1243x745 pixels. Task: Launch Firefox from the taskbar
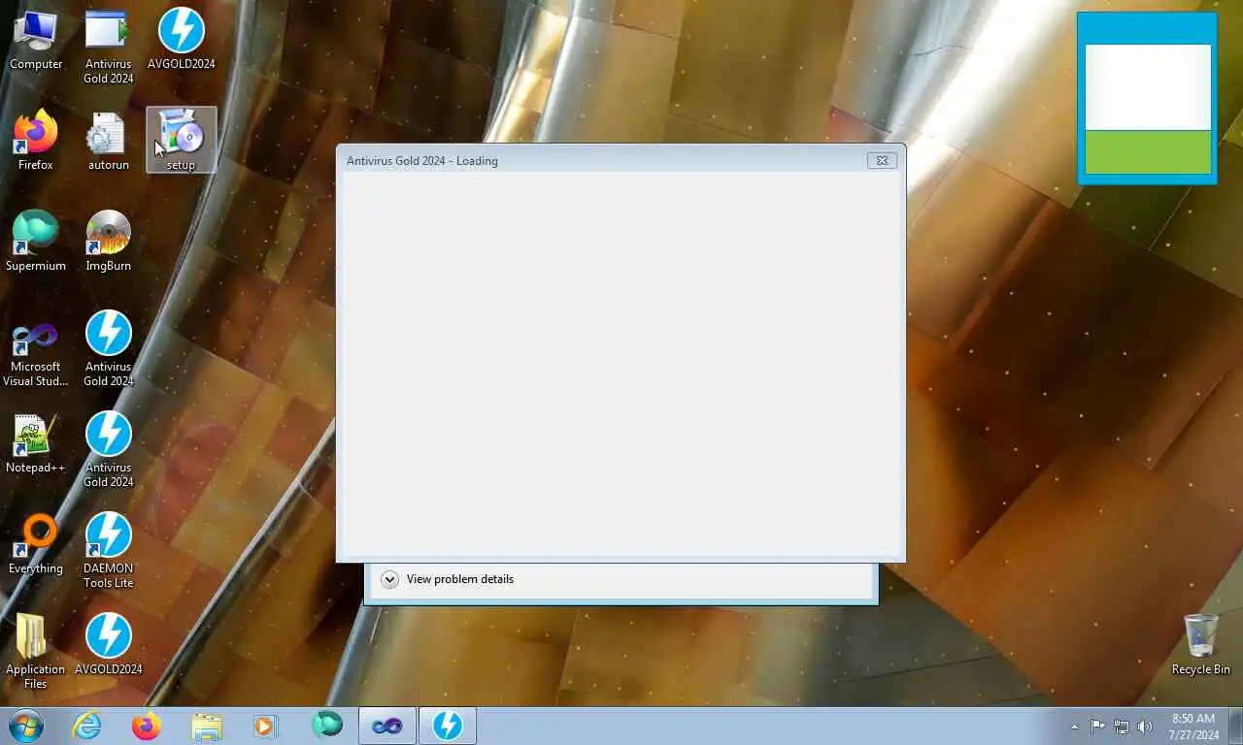coord(147,726)
